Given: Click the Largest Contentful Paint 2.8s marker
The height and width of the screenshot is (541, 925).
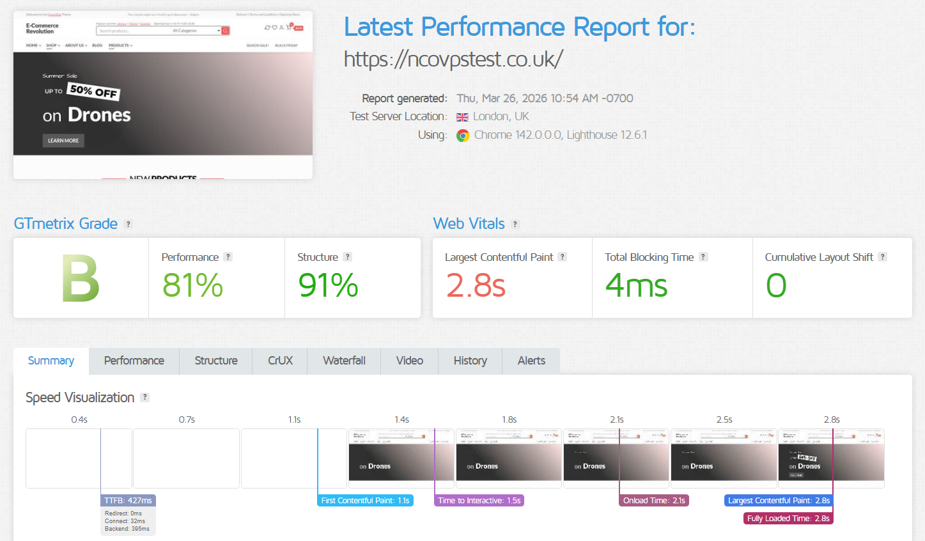Looking at the screenshot, I should (779, 501).
